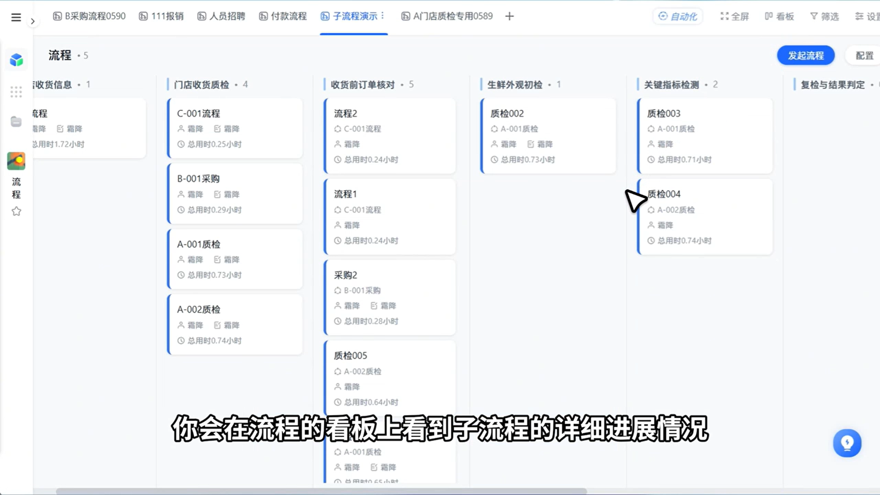Open the B采购流程0590 tab
880x495 pixels.
pyautogui.click(x=89, y=16)
